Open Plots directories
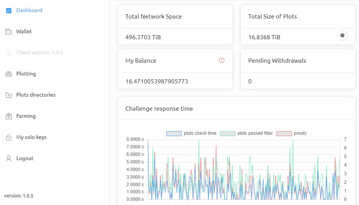This screenshot has width=359, height=205. (x=36, y=95)
